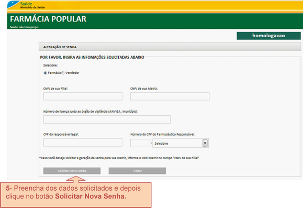Screen dimensions: 303x208
Task: Select the Vendedor radio button
Action: coord(63,73)
